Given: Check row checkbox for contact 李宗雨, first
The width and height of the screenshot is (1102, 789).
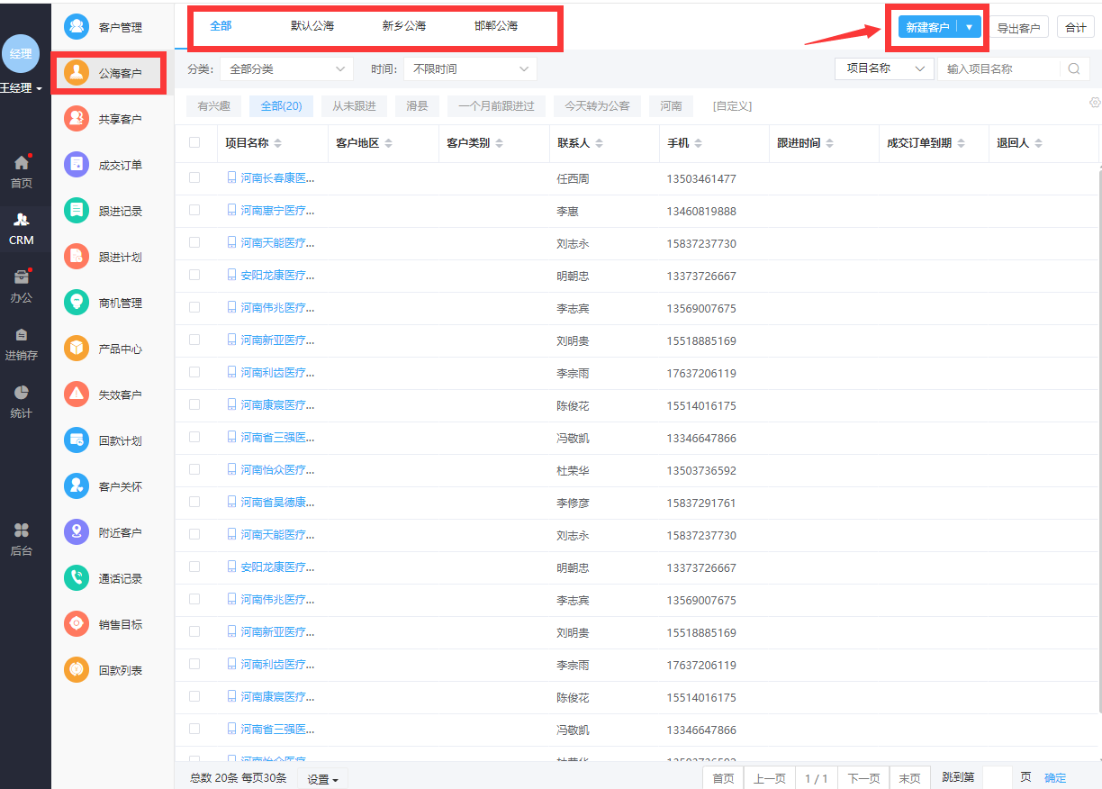Looking at the screenshot, I should 194,372.
